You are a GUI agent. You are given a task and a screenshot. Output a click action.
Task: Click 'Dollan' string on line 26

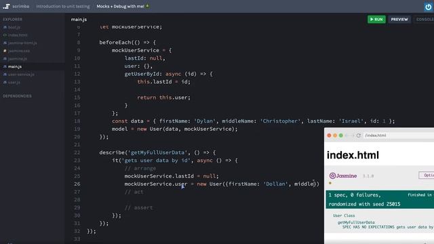coord(275,184)
